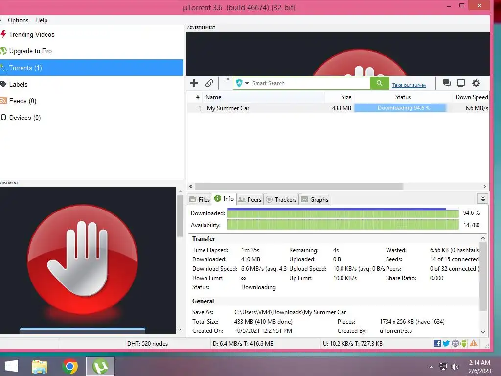501x376 pixels.
Task: Sort by the Down Speed column header
Action: (471, 97)
